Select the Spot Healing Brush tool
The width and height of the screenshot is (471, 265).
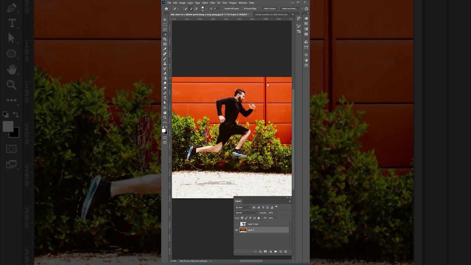pos(165,54)
